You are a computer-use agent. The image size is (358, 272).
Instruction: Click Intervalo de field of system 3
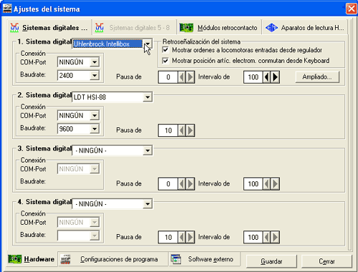(253, 183)
